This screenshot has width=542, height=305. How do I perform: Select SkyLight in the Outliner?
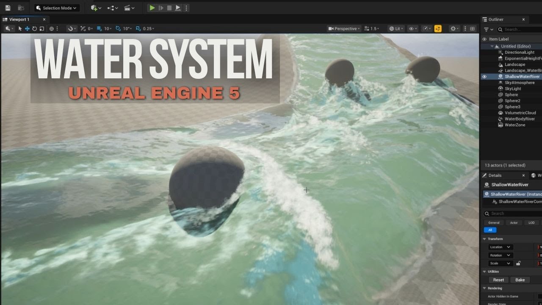(513, 89)
